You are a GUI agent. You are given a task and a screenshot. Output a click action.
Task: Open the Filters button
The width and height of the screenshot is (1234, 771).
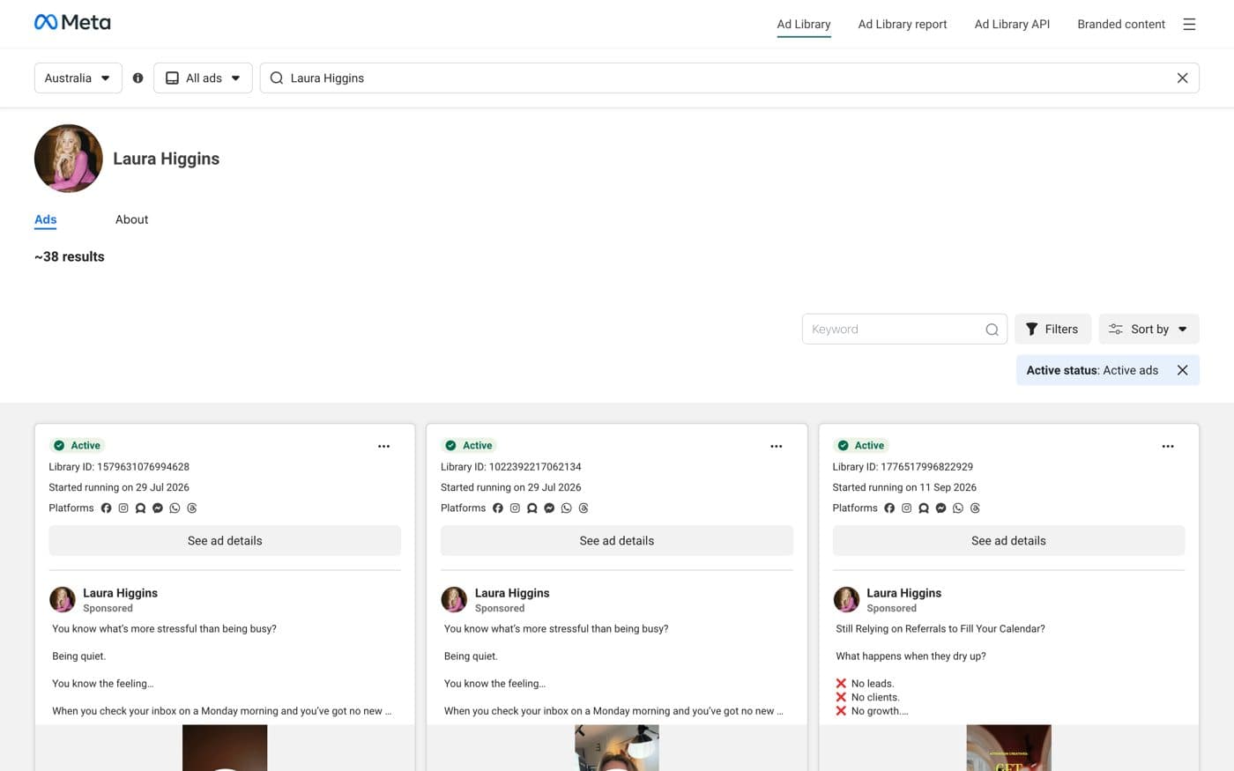point(1052,330)
